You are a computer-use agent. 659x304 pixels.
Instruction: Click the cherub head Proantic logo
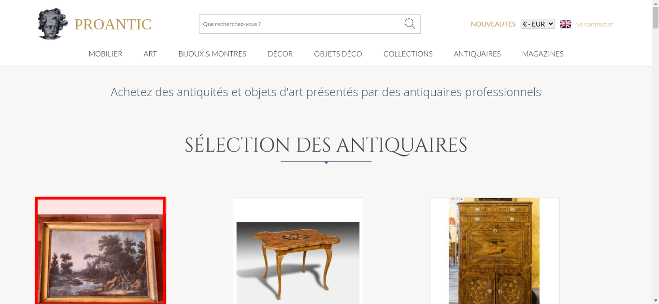pos(52,24)
